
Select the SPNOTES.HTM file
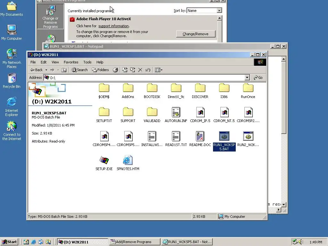[x=128, y=163]
